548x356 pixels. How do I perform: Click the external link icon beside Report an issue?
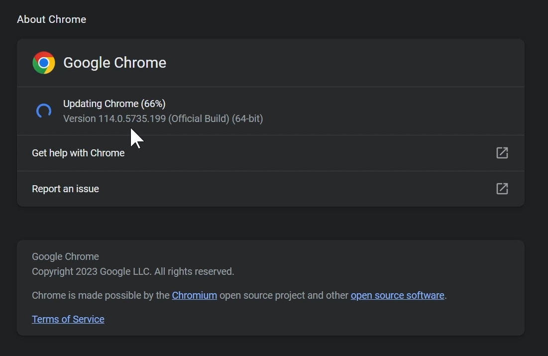[502, 189]
